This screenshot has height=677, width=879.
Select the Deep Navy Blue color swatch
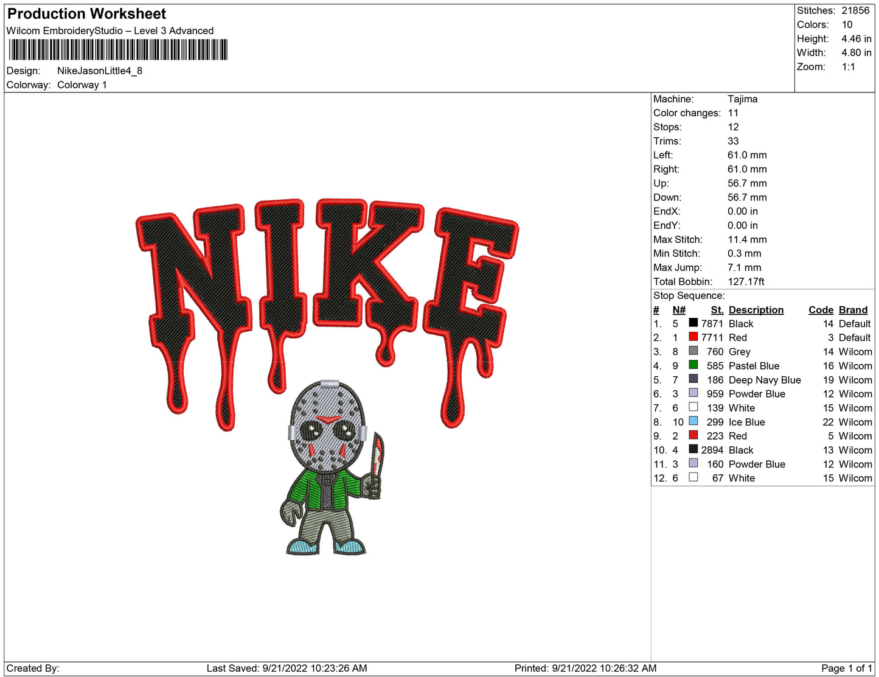coord(693,379)
